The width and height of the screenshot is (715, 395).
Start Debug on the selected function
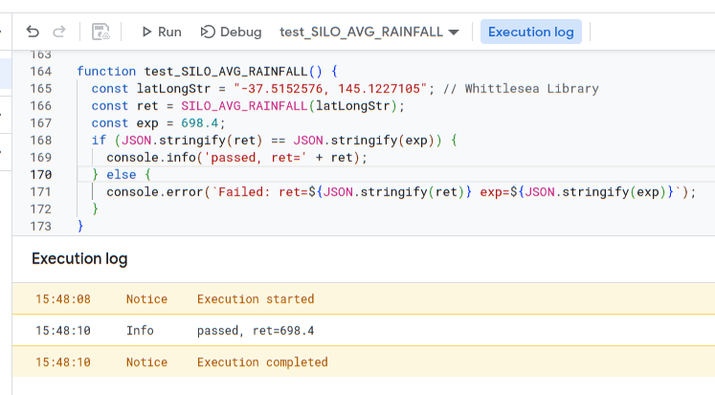pos(231,32)
